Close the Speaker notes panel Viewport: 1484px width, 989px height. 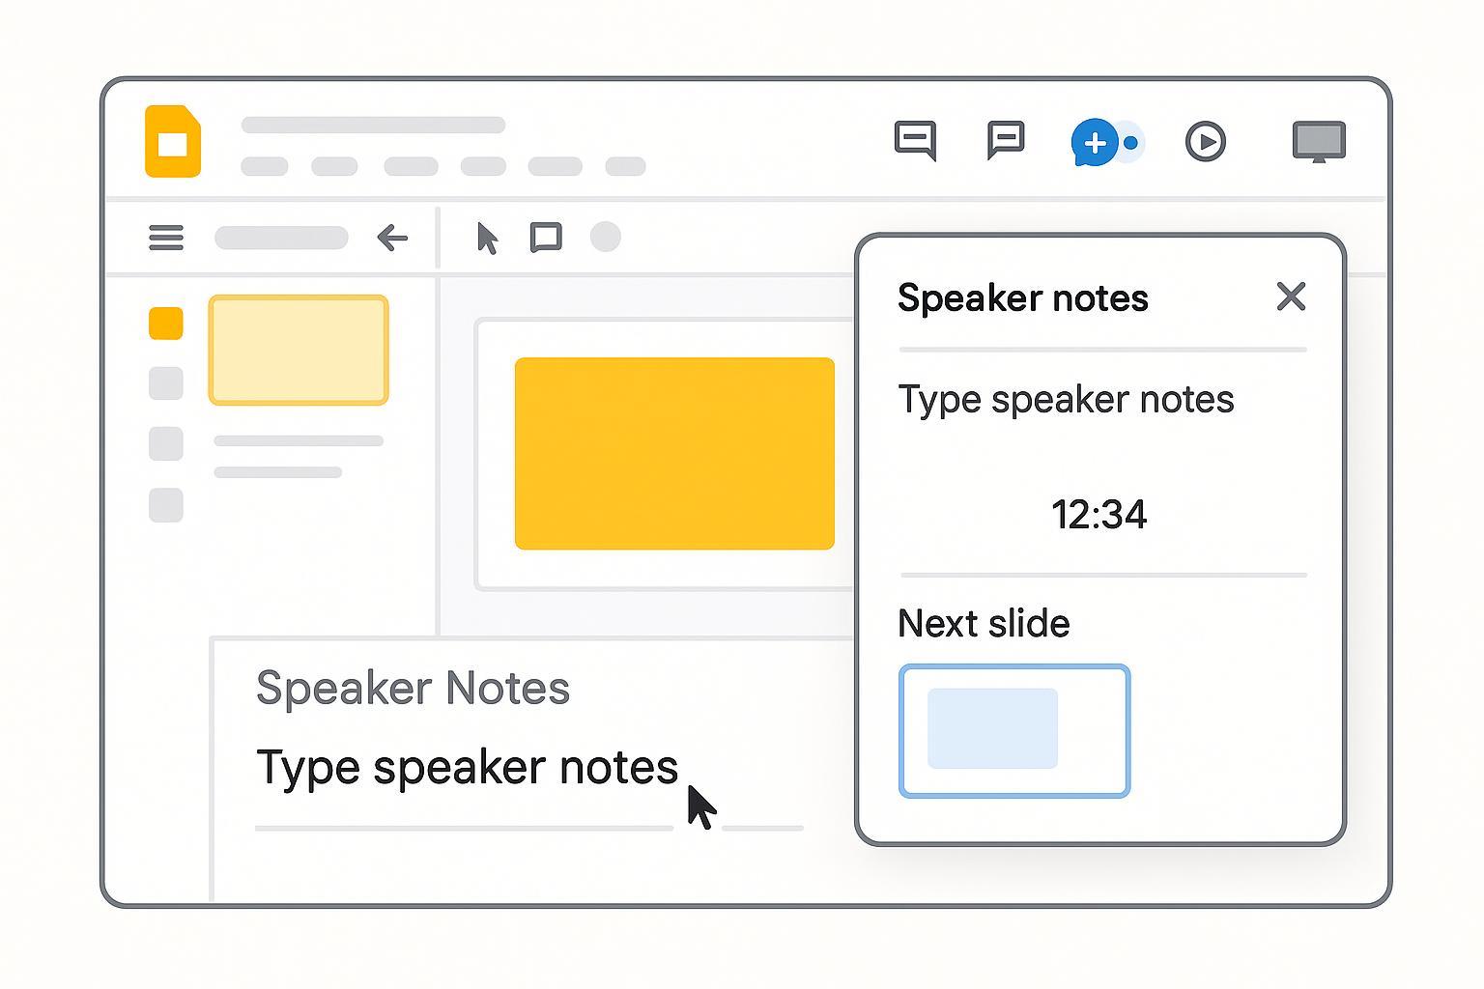[1291, 297]
